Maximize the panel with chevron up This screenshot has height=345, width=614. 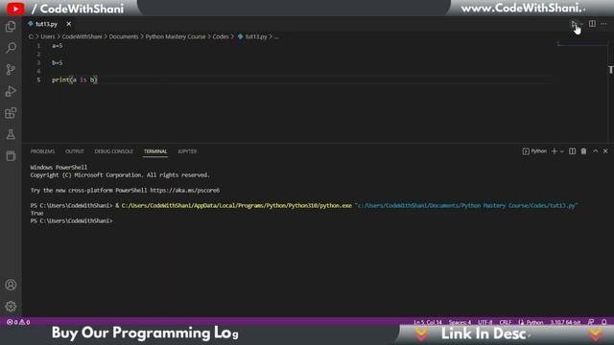pyautogui.click(x=595, y=151)
